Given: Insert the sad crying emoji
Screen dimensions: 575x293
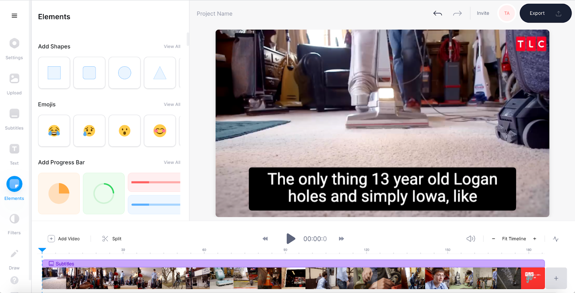Looking at the screenshot, I should point(89,131).
